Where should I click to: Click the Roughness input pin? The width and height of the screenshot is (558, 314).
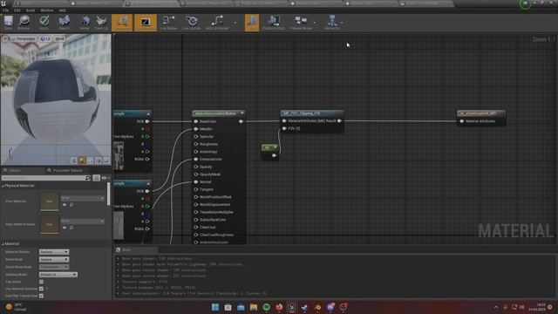point(196,144)
